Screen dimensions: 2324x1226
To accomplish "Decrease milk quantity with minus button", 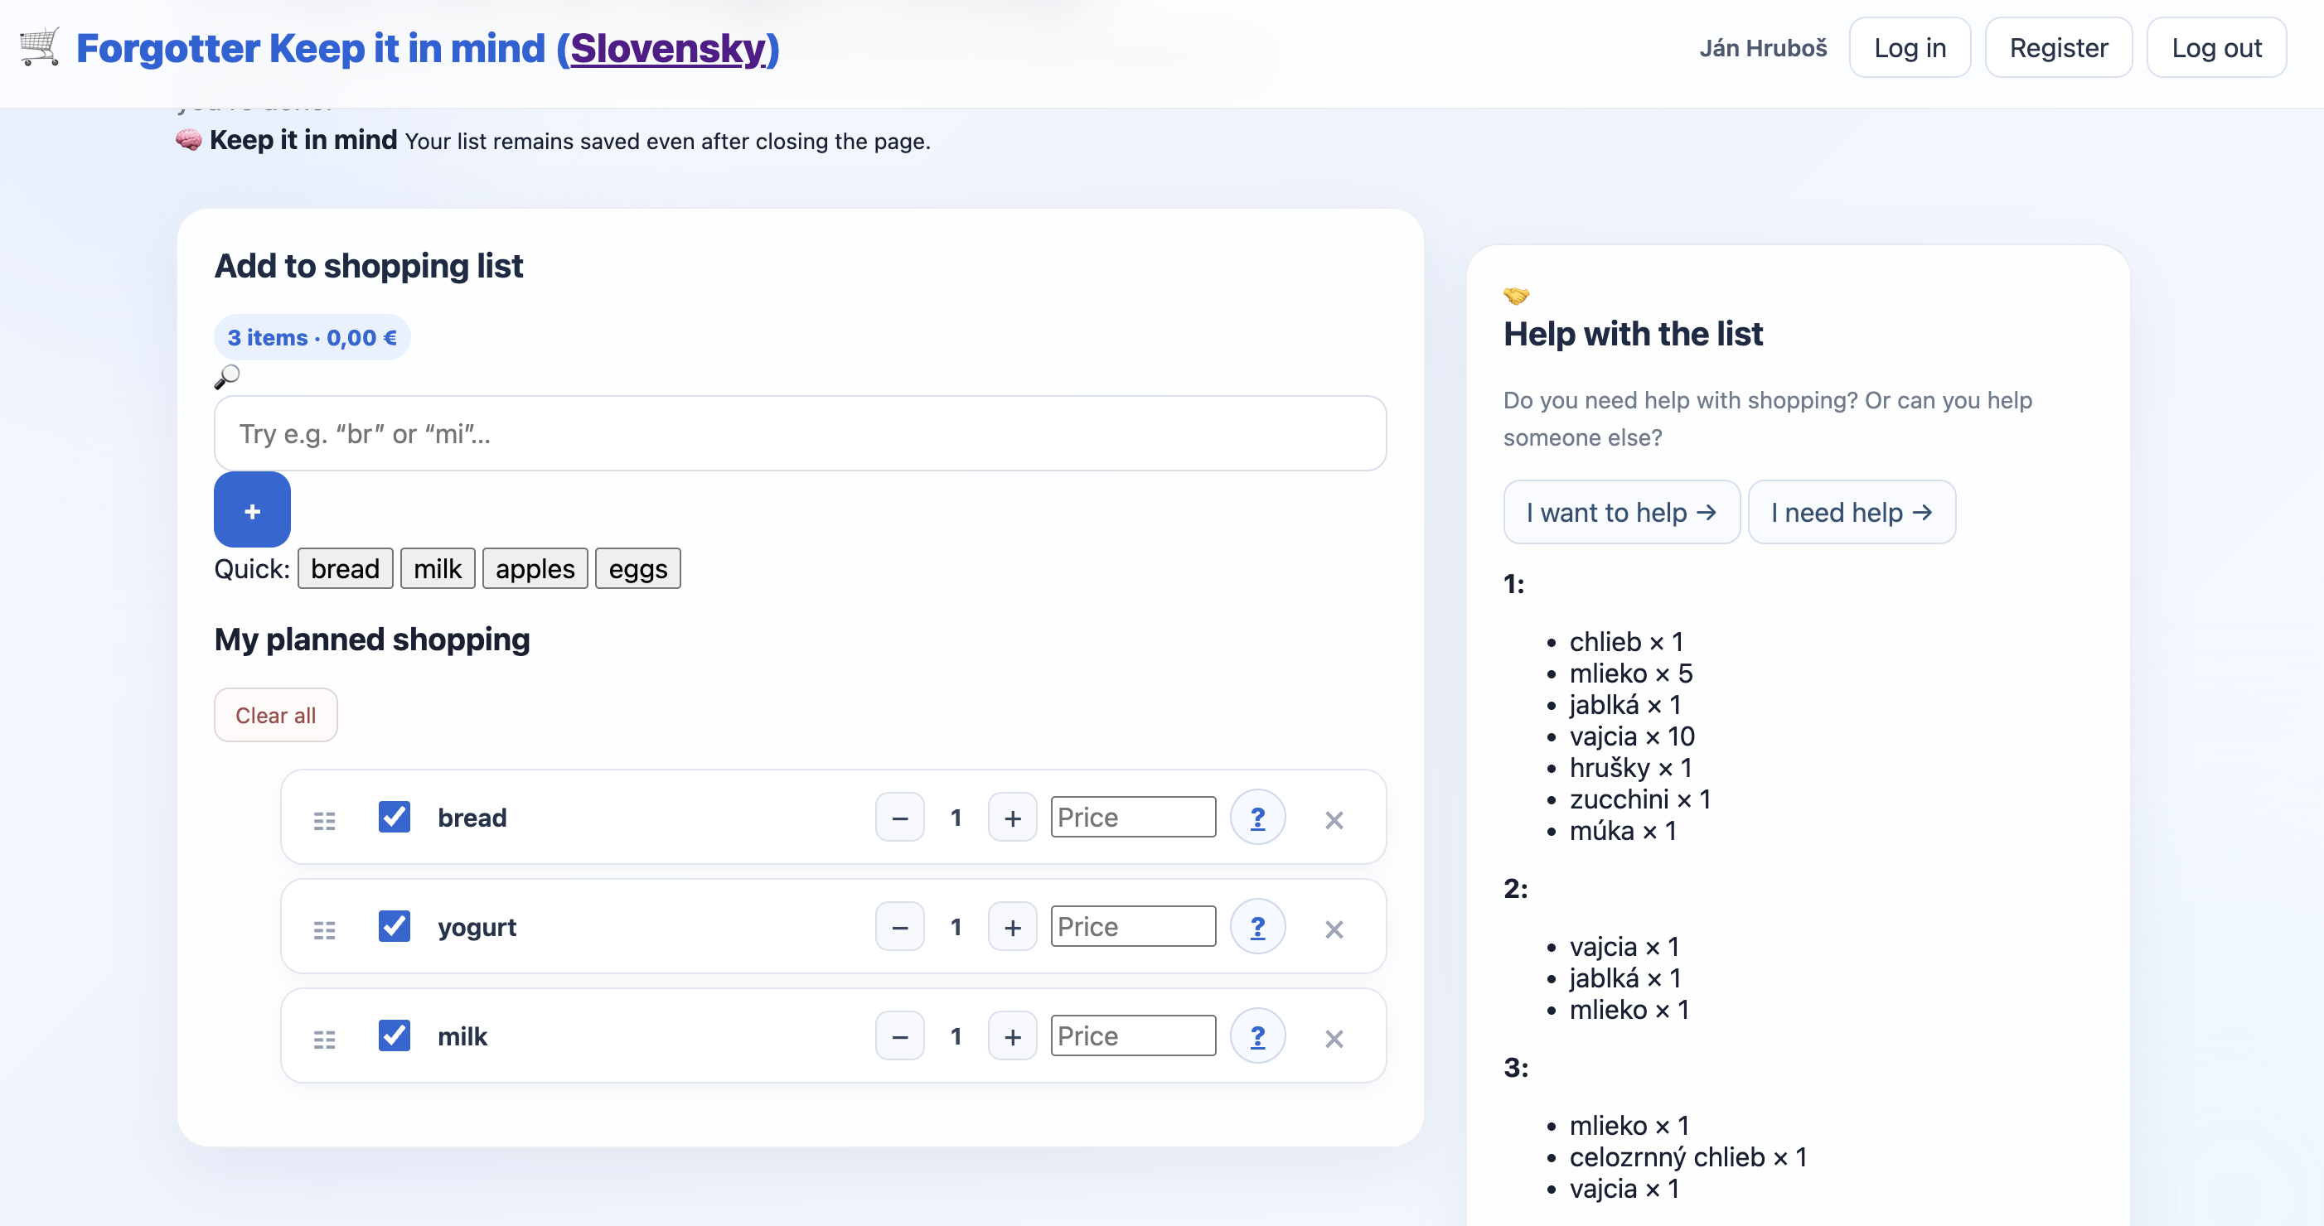I will pos(899,1035).
